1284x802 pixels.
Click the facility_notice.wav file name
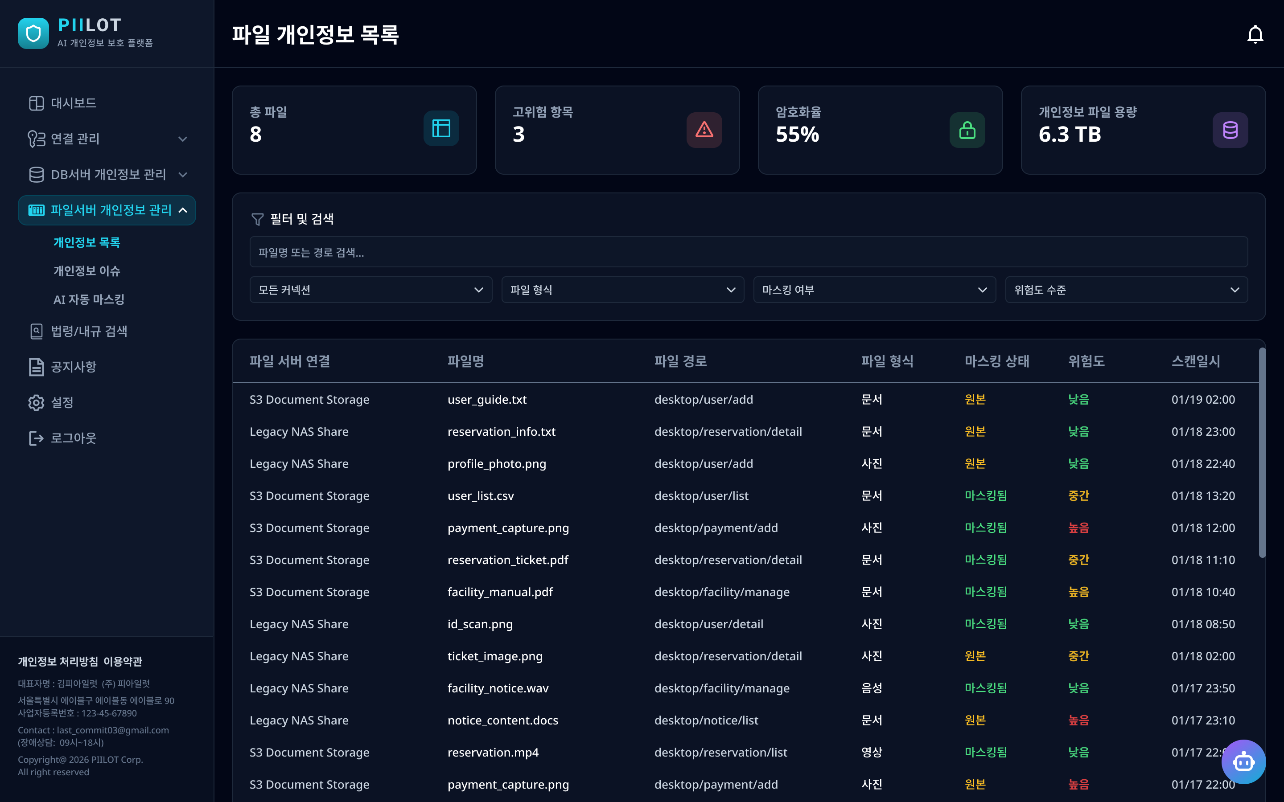click(x=498, y=688)
